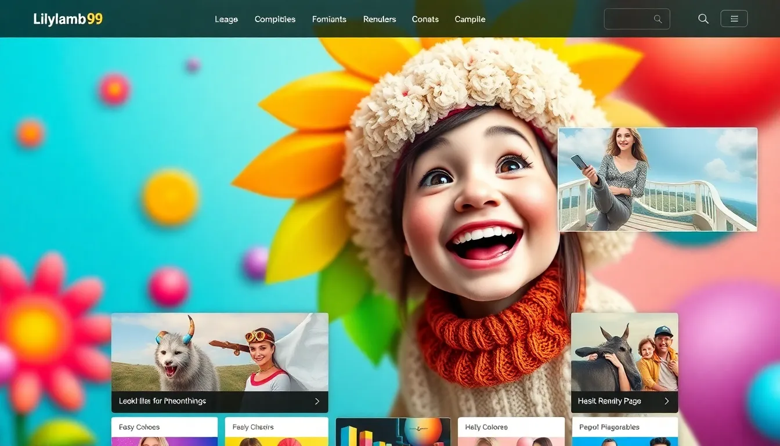Click the Conats navigation link

pos(425,19)
